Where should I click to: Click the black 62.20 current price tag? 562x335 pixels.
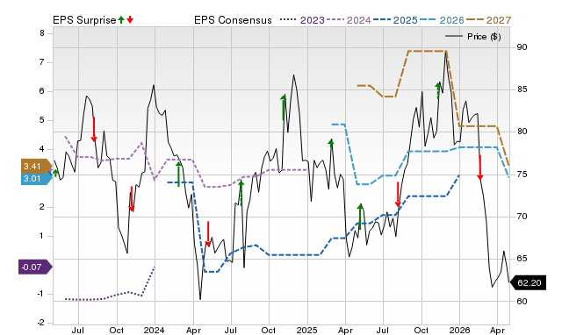pyautogui.click(x=528, y=282)
